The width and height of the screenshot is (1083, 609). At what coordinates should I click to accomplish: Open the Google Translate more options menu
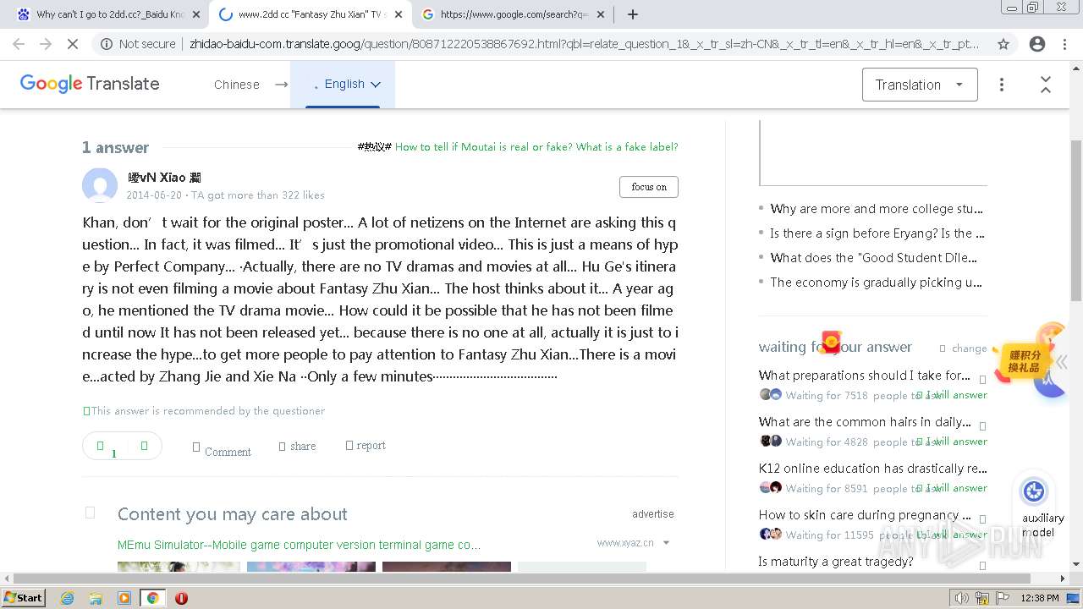coord(1002,85)
